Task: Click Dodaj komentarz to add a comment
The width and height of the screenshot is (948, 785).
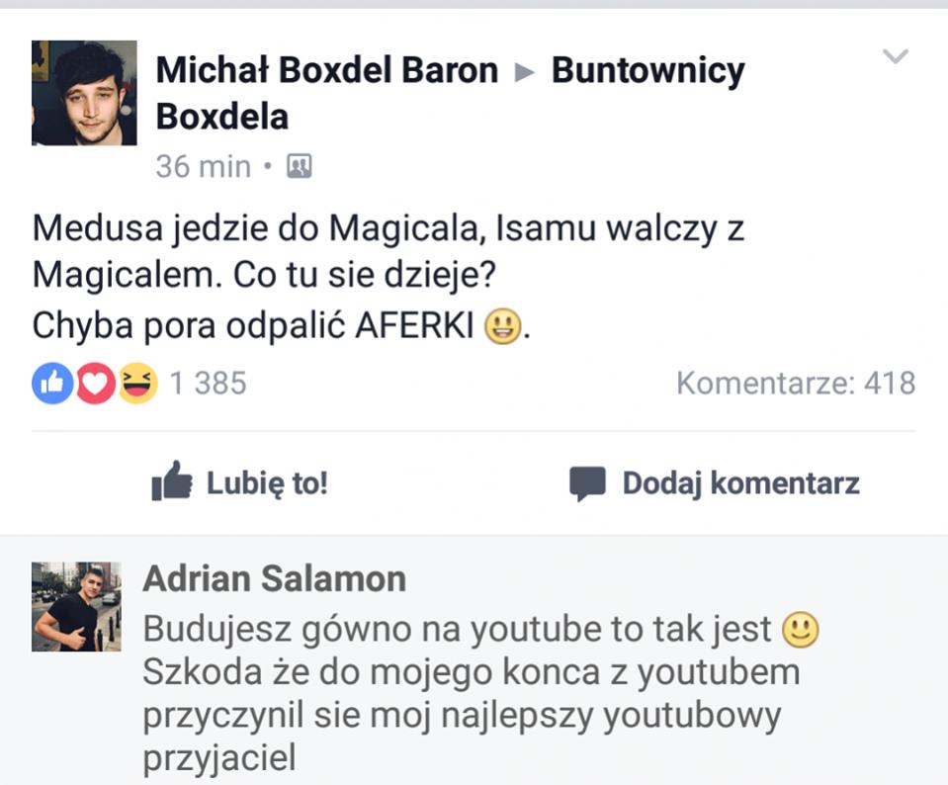Action: [714, 483]
